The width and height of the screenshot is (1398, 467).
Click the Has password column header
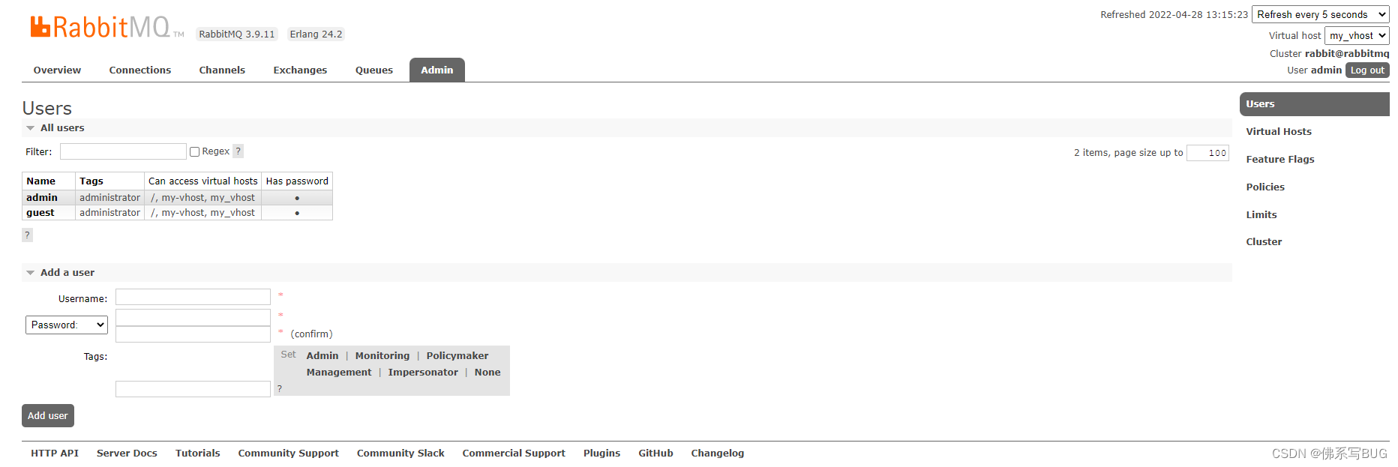click(297, 181)
